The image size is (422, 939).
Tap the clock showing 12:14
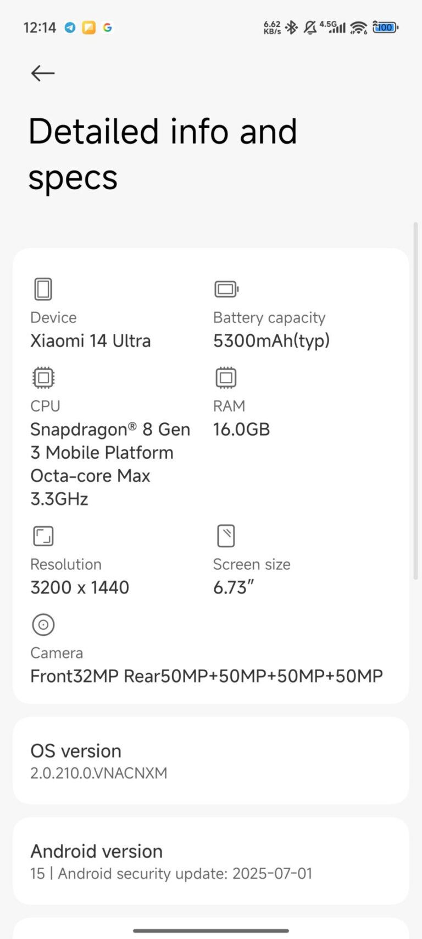(x=40, y=27)
